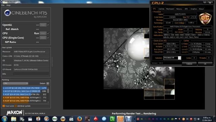Click the orange Your Score legend swatch
The width and height of the screenshot is (216, 122).
[4, 106]
